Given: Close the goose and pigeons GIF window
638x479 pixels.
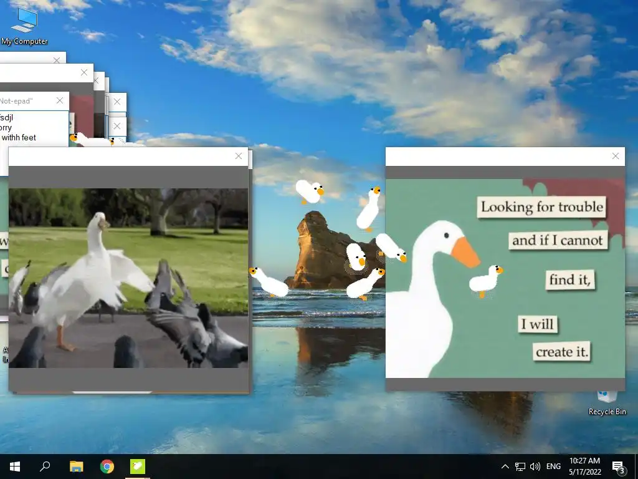Looking at the screenshot, I should point(239,156).
